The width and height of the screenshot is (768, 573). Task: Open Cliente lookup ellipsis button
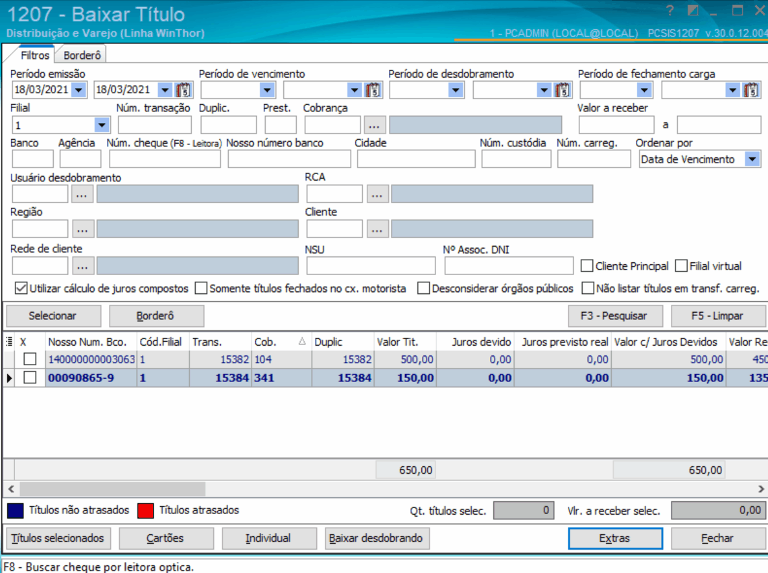377,229
